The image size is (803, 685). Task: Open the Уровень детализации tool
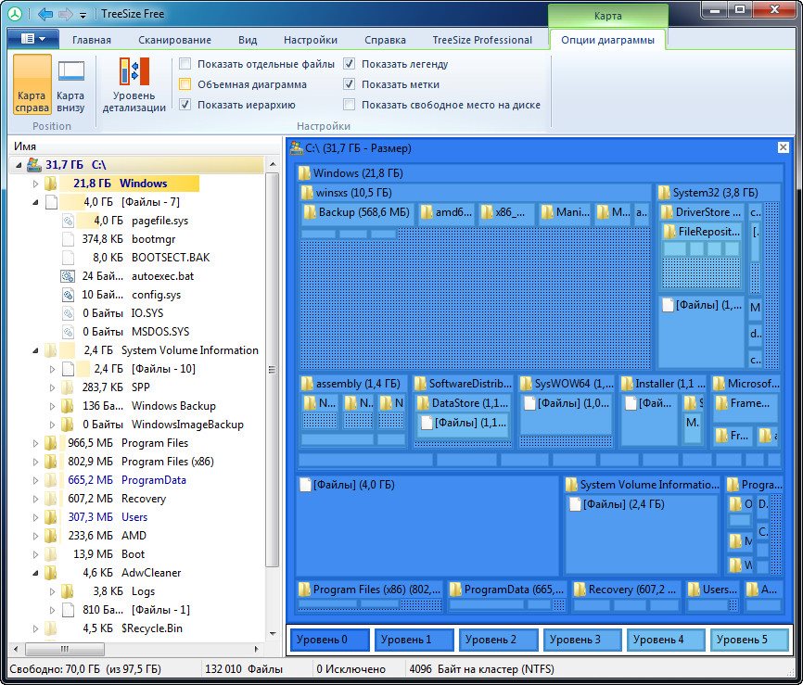point(134,84)
